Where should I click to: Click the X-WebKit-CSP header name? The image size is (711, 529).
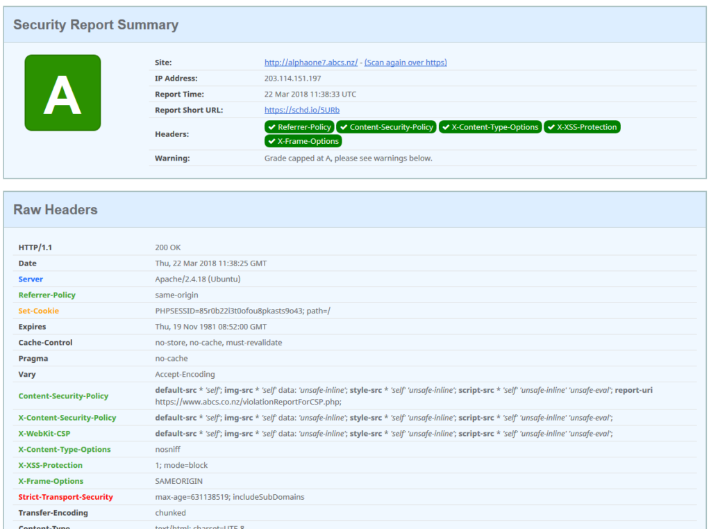[x=44, y=434]
